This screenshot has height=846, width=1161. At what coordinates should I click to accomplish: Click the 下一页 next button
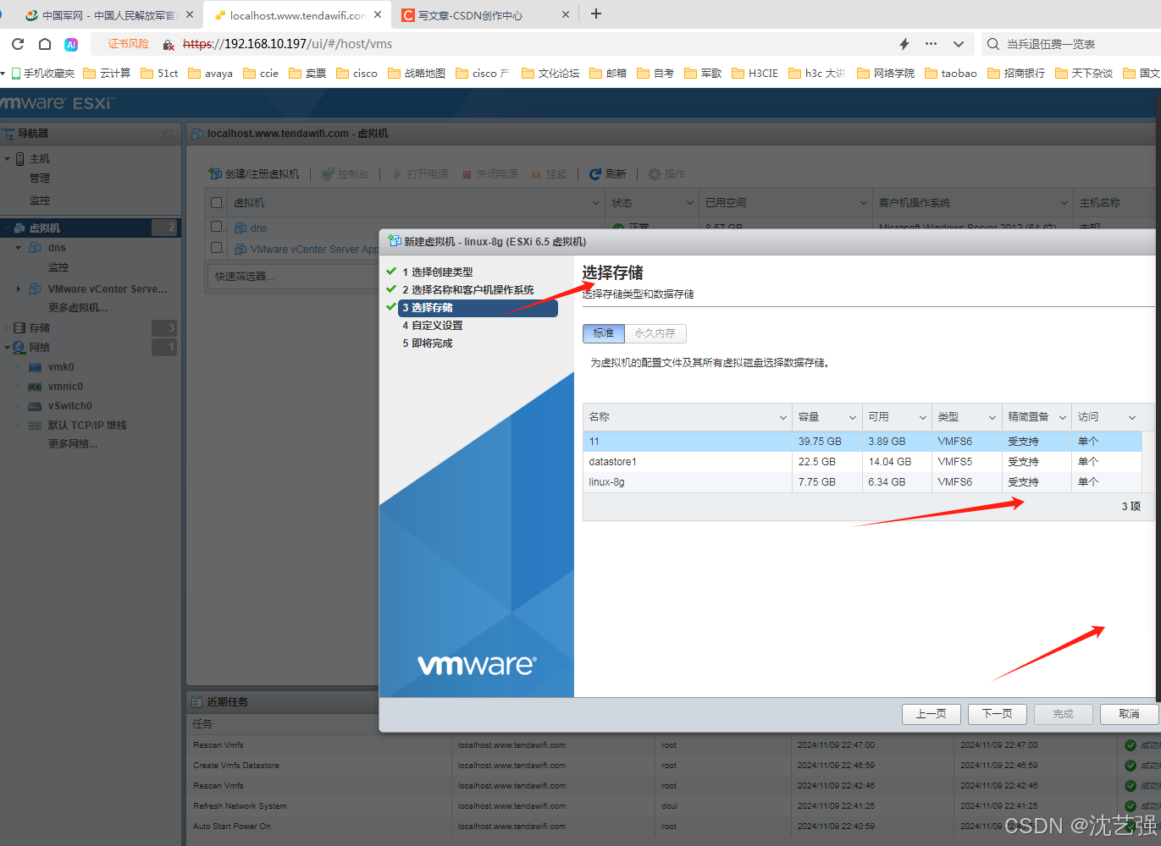click(998, 714)
